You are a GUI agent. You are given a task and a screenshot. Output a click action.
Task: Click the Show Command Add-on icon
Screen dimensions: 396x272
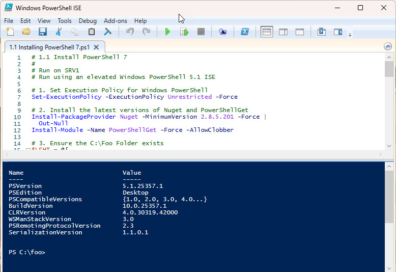click(x=338, y=32)
